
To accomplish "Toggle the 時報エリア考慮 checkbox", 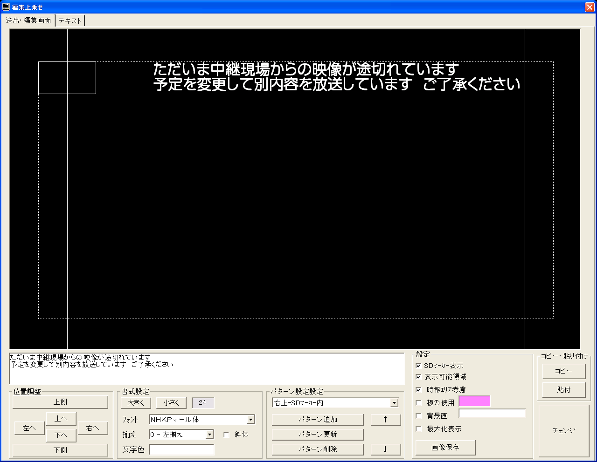I will [x=418, y=390].
